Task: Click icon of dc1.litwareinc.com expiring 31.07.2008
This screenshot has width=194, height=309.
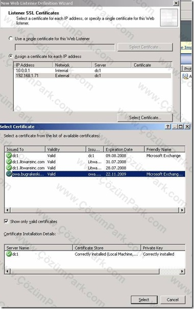Action: (x=9, y=162)
